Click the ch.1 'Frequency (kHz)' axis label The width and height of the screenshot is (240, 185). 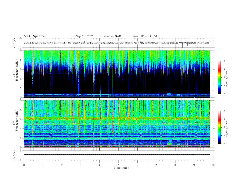tap(17, 70)
